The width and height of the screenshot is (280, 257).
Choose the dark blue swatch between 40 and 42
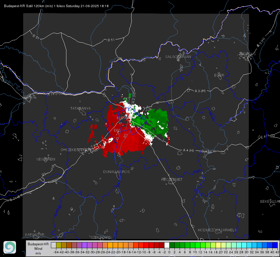pyautogui.click(x=275, y=245)
